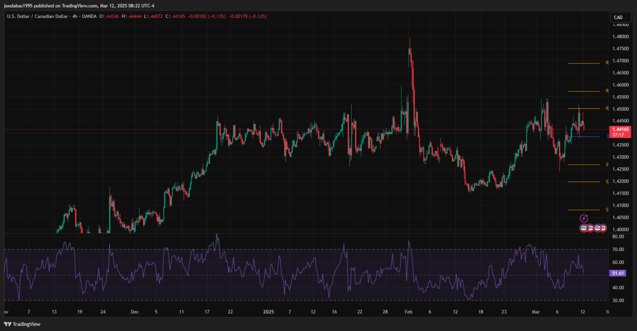637x331 pixels.
Task: Click the 40.00 RSI scale label
Action: 618,288
